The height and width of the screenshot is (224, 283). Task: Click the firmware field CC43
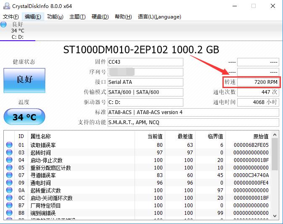click(x=145, y=62)
